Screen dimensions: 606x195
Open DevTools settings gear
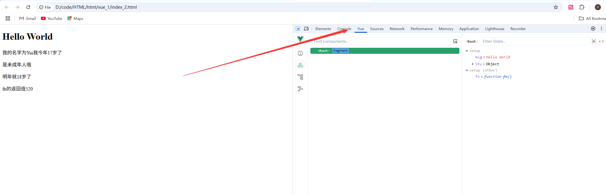click(593, 29)
